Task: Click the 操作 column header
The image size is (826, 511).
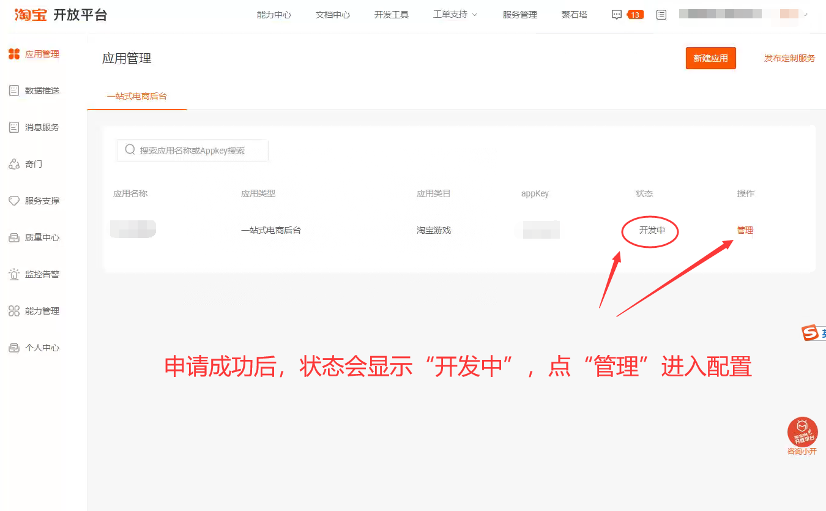Action: [746, 193]
